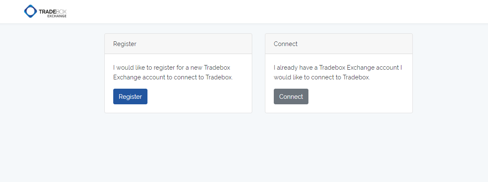The height and width of the screenshot is (182, 488).
Task: Select the Connect card header title
Action: click(x=286, y=44)
